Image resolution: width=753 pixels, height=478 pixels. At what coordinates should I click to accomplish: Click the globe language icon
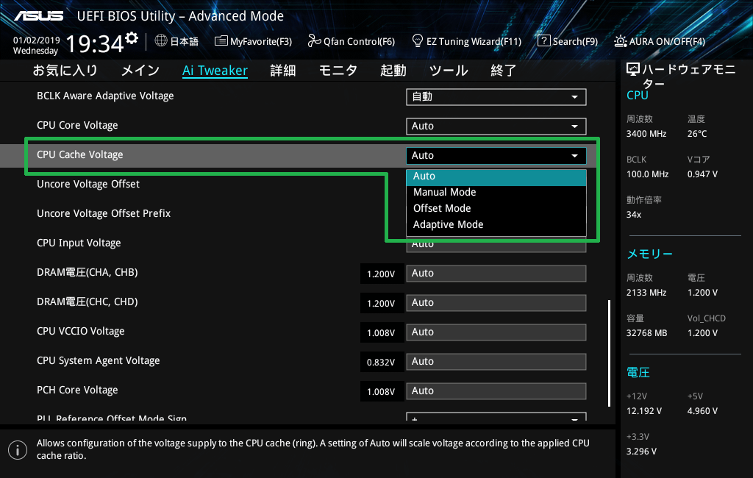click(x=161, y=41)
